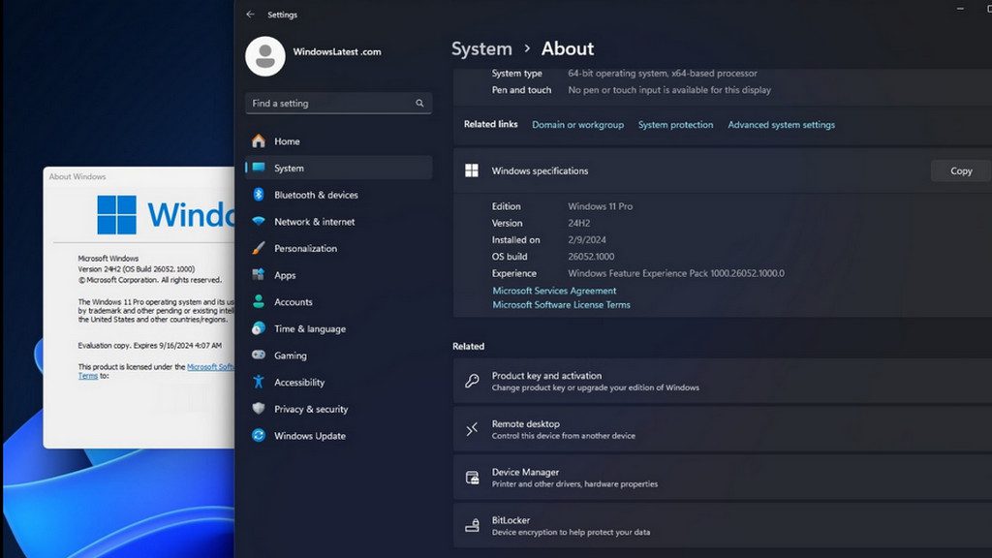Open Product key and activation
Image resolution: width=992 pixels, height=558 pixels.
click(x=723, y=381)
